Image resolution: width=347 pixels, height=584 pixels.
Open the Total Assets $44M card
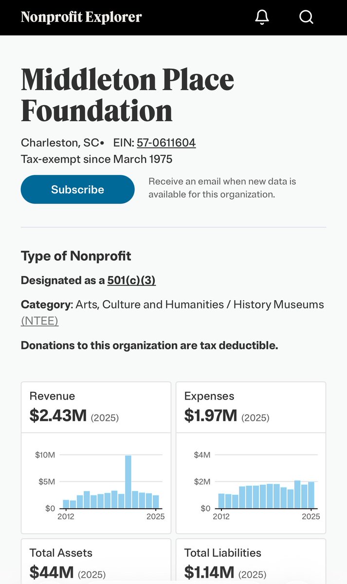pos(96,561)
